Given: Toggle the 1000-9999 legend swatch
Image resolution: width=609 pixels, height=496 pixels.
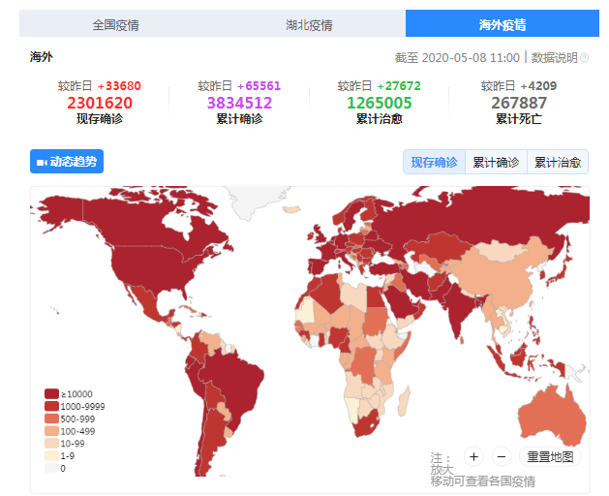Looking at the screenshot, I should tap(51, 406).
